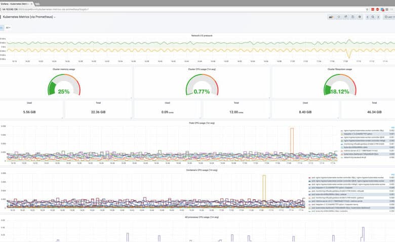
Task: Open Containers CPU usage panel title
Action: pyautogui.click(x=202, y=170)
